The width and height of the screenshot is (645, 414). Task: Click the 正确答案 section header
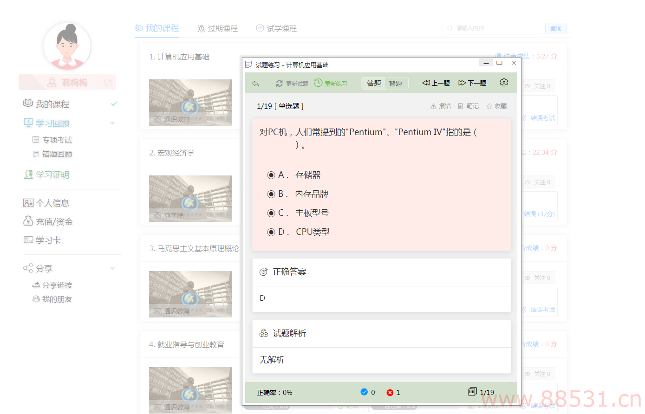(382, 272)
